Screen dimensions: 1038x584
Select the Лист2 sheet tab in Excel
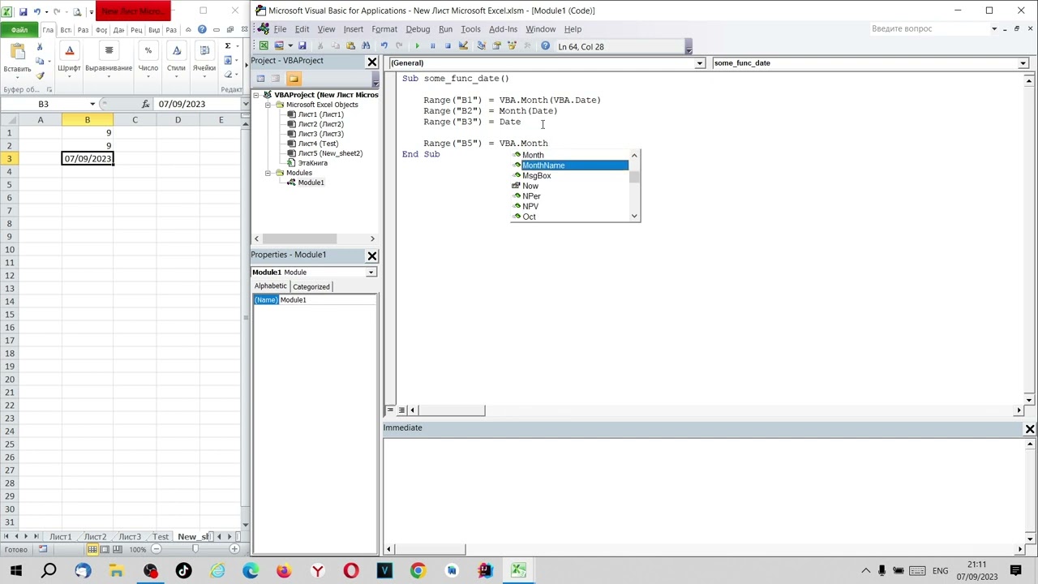(95, 537)
